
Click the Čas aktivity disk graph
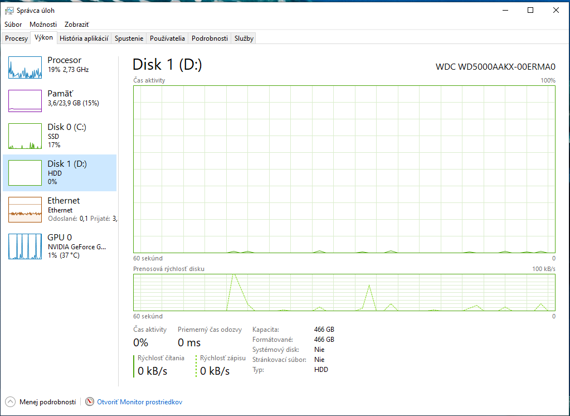[x=344, y=169]
